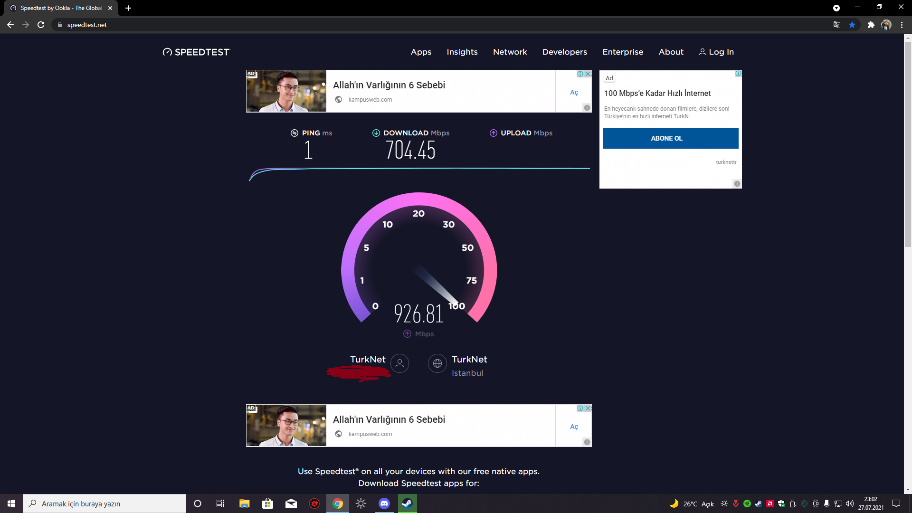Close the Speedtest by Ookla tab
This screenshot has width=912, height=513.
click(110, 8)
